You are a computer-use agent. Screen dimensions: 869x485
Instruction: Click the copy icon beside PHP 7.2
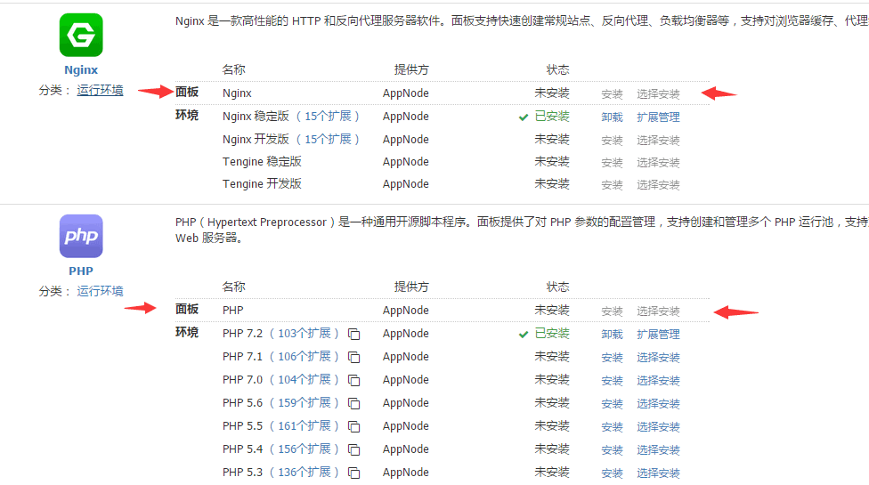point(354,335)
